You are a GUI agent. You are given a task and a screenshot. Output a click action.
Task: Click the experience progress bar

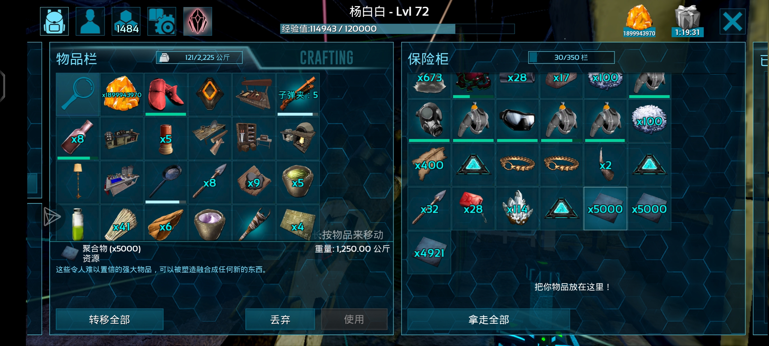click(397, 29)
